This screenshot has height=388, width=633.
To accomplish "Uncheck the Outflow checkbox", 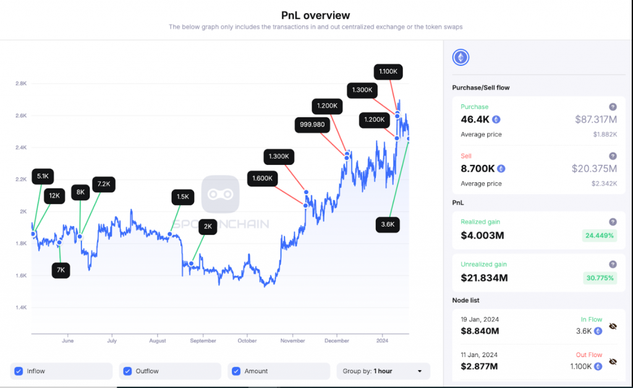I will pos(127,371).
